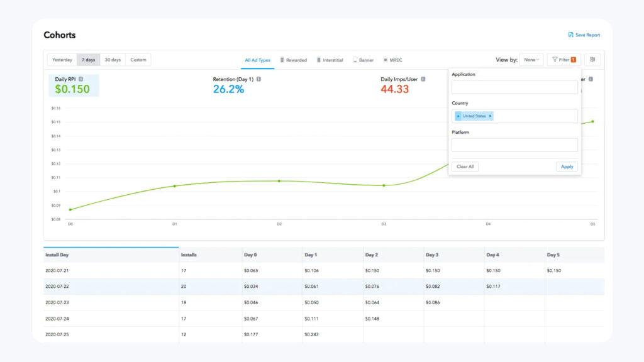Click Apply in filter panel

pos(567,167)
